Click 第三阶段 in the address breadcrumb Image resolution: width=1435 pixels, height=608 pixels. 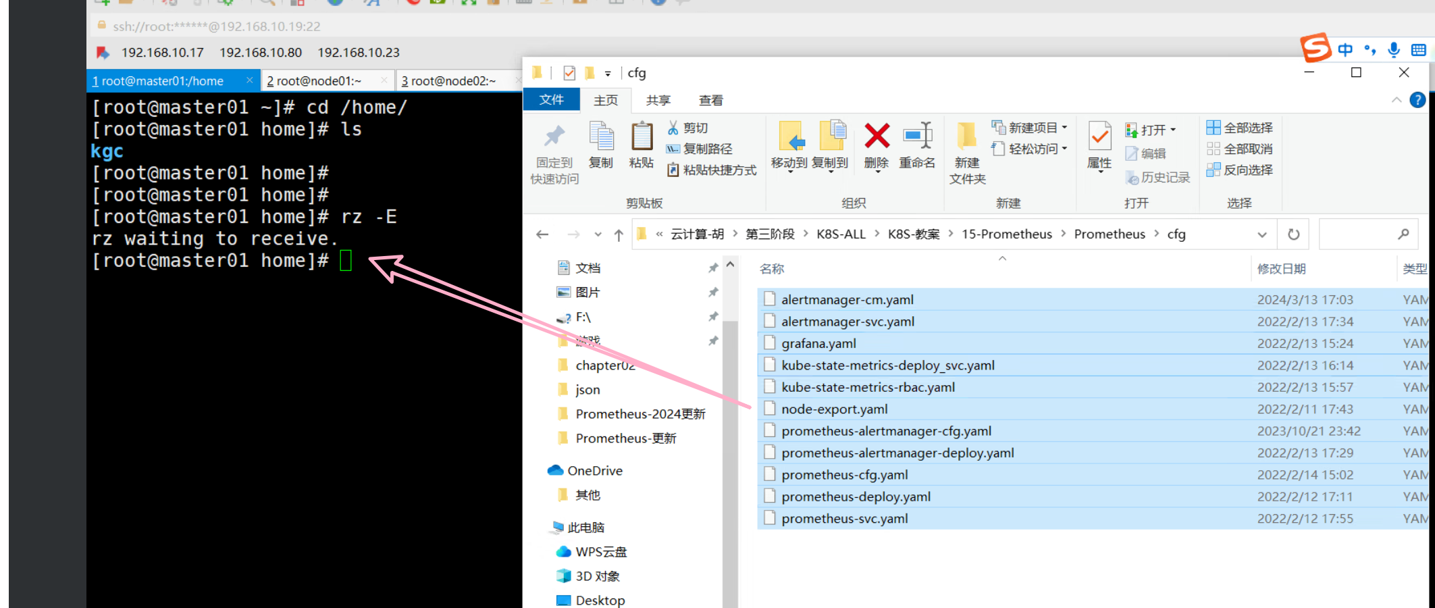[x=770, y=234]
